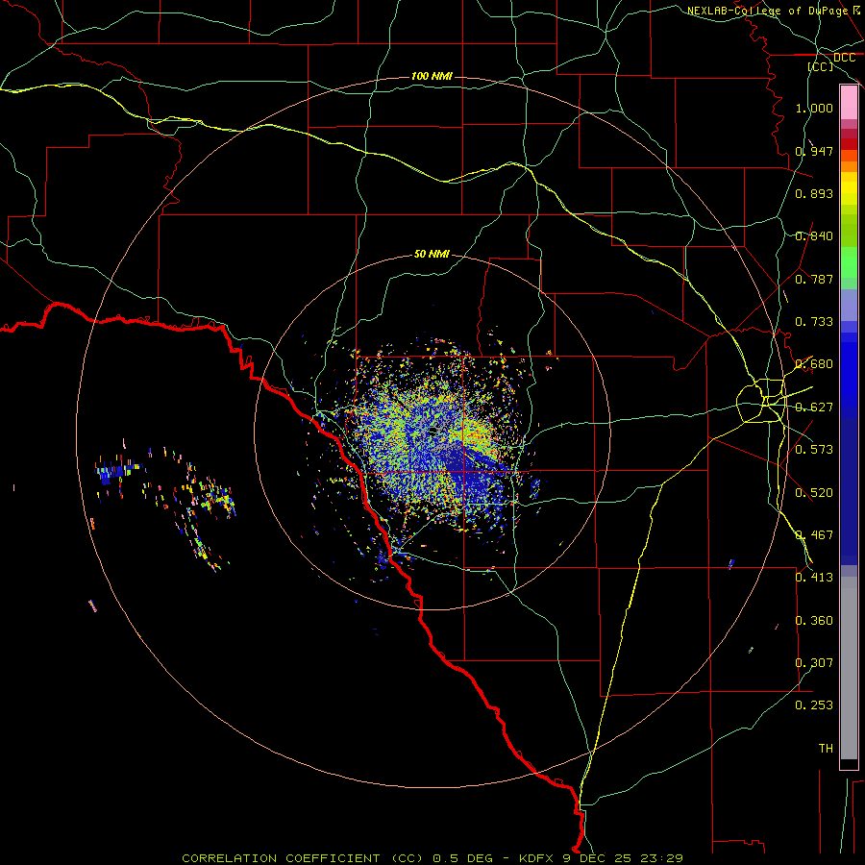Click the red swatch on the color bar

[849, 144]
